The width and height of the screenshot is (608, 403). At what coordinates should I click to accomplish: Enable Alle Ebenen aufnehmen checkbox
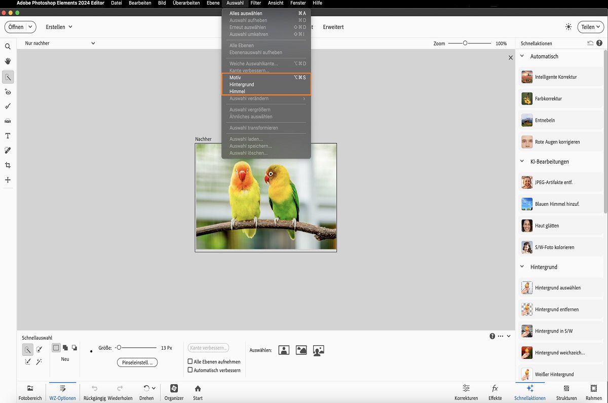[191, 362]
